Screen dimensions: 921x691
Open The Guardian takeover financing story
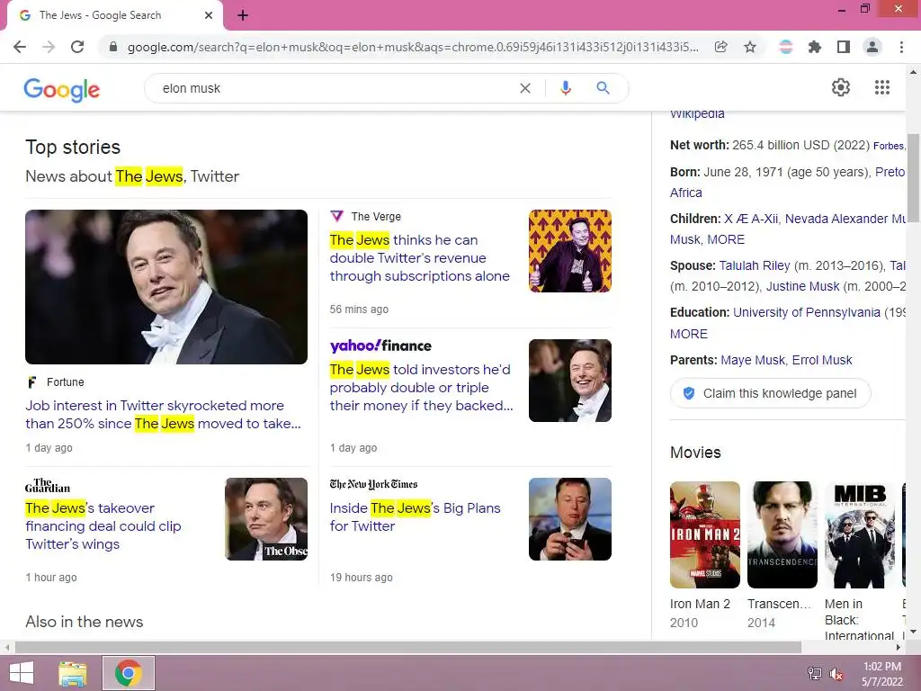pyautogui.click(x=103, y=525)
